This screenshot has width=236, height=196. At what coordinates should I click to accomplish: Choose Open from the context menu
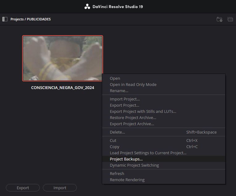pyautogui.click(x=164, y=78)
